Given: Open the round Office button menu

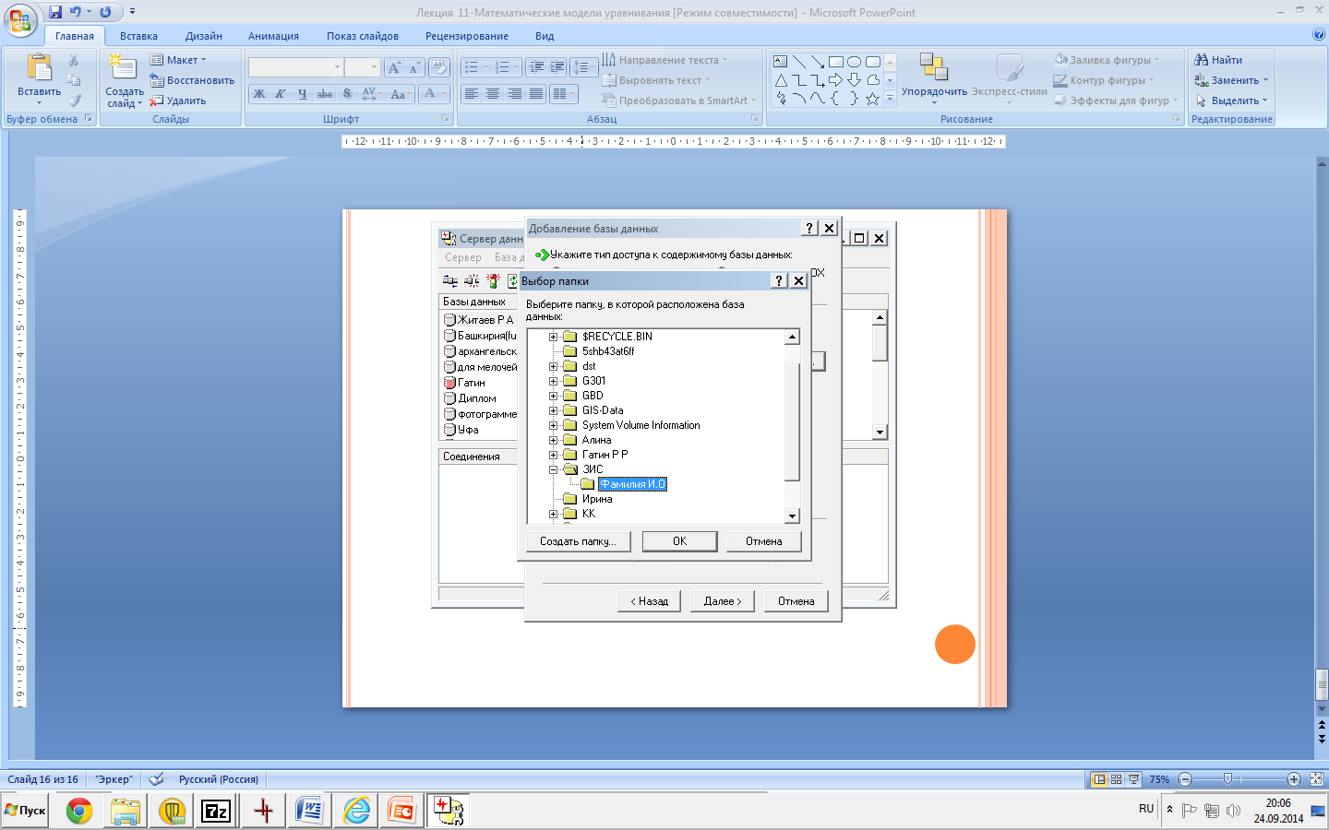Looking at the screenshot, I should [20, 18].
